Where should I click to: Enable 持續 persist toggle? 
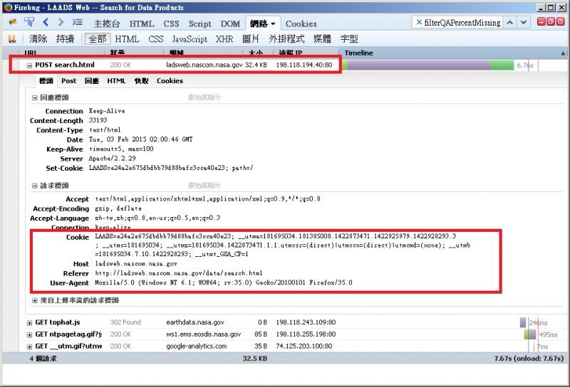click(x=65, y=39)
